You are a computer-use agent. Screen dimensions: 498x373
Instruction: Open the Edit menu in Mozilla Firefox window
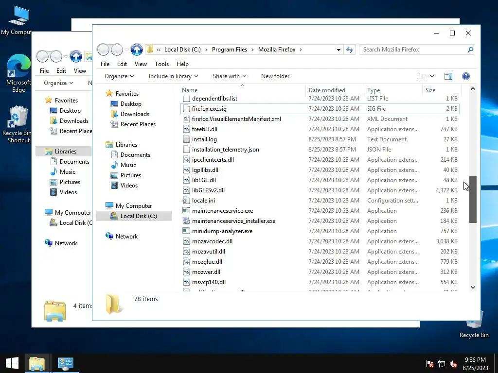point(122,64)
